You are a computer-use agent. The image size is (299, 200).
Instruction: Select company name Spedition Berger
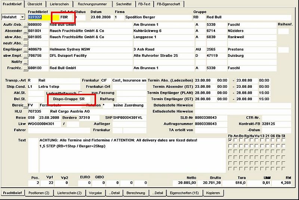140,17
